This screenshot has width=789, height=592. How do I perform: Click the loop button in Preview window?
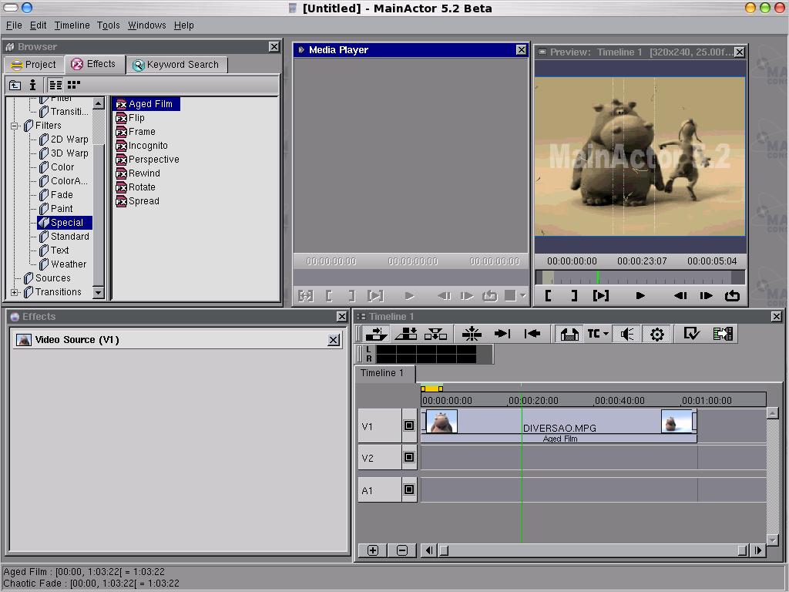[x=732, y=295]
